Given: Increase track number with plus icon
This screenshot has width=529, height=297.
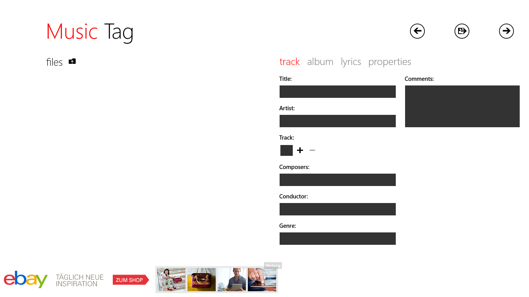Looking at the screenshot, I should (300, 150).
